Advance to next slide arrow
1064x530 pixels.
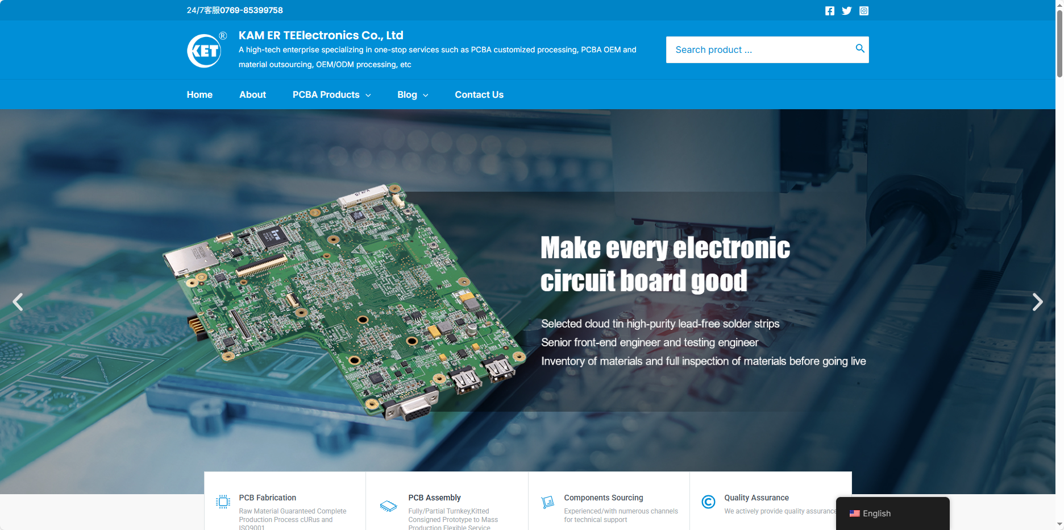(1037, 301)
